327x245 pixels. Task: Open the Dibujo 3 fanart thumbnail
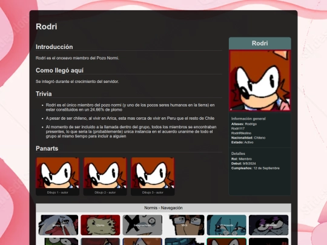coord(153,172)
